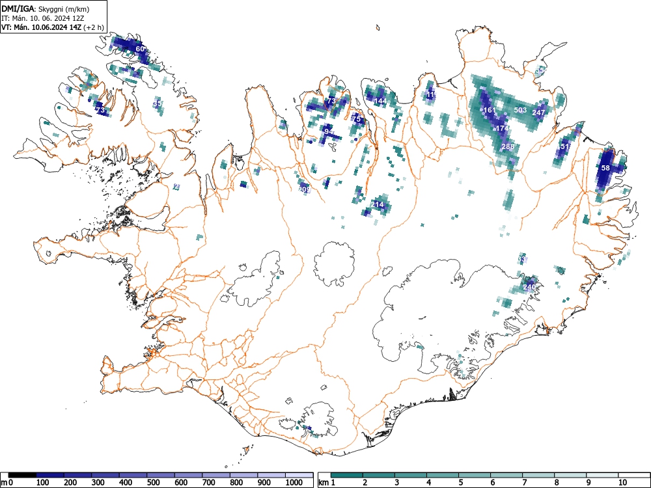Viewport: 651px width, 488px height.
Task: Click the 500–600 m purple legend swatch
Action: click(x=161, y=475)
